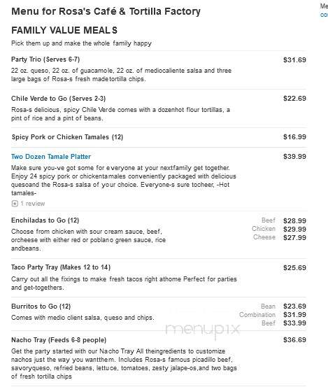Image resolution: width=328 pixels, height=387 pixels.
Task: Click the review star icon
Action: (x=15, y=204)
